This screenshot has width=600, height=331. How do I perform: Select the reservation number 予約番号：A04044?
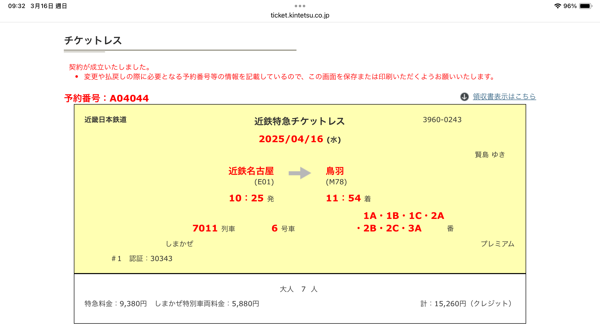pos(107,98)
